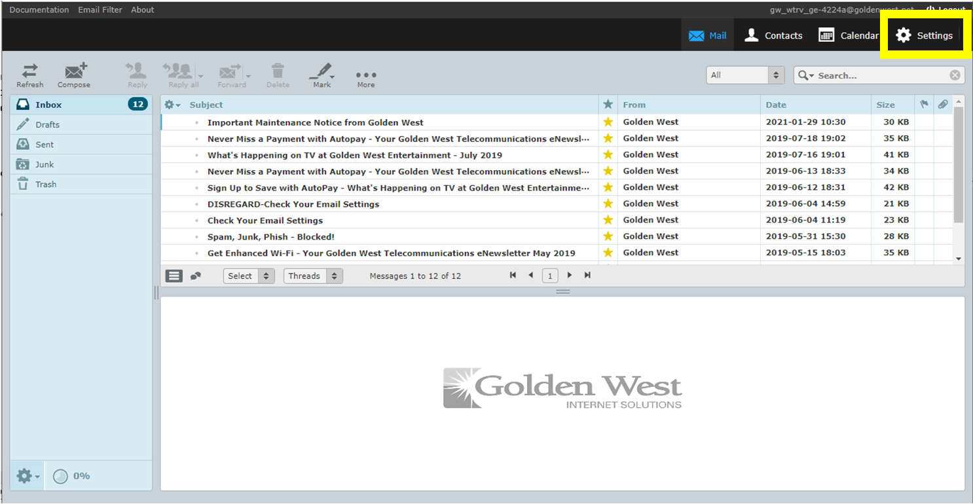Click the flag column header icon
973x504 pixels.
[924, 104]
